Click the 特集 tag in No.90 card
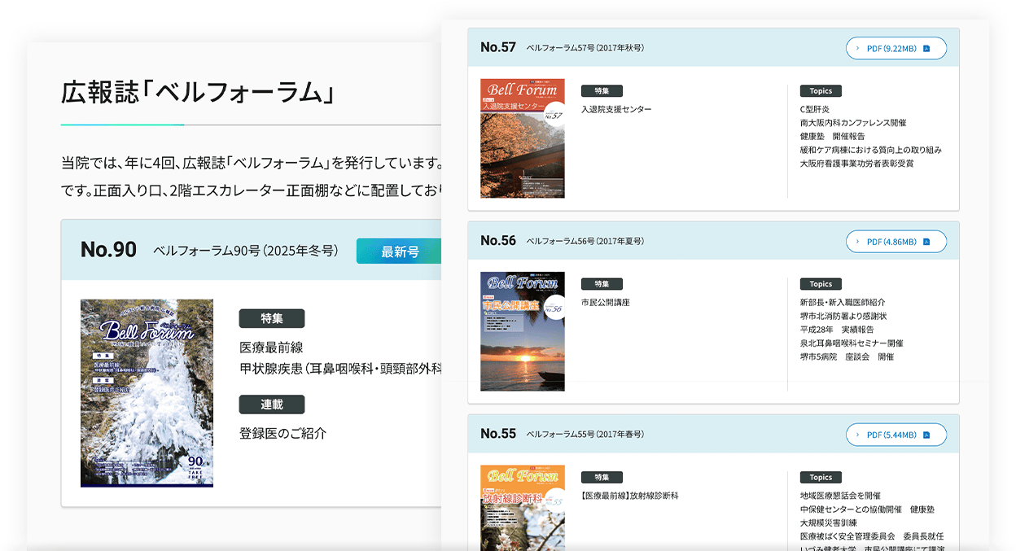Image resolution: width=1016 pixels, height=551 pixels. tap(271, 318)
